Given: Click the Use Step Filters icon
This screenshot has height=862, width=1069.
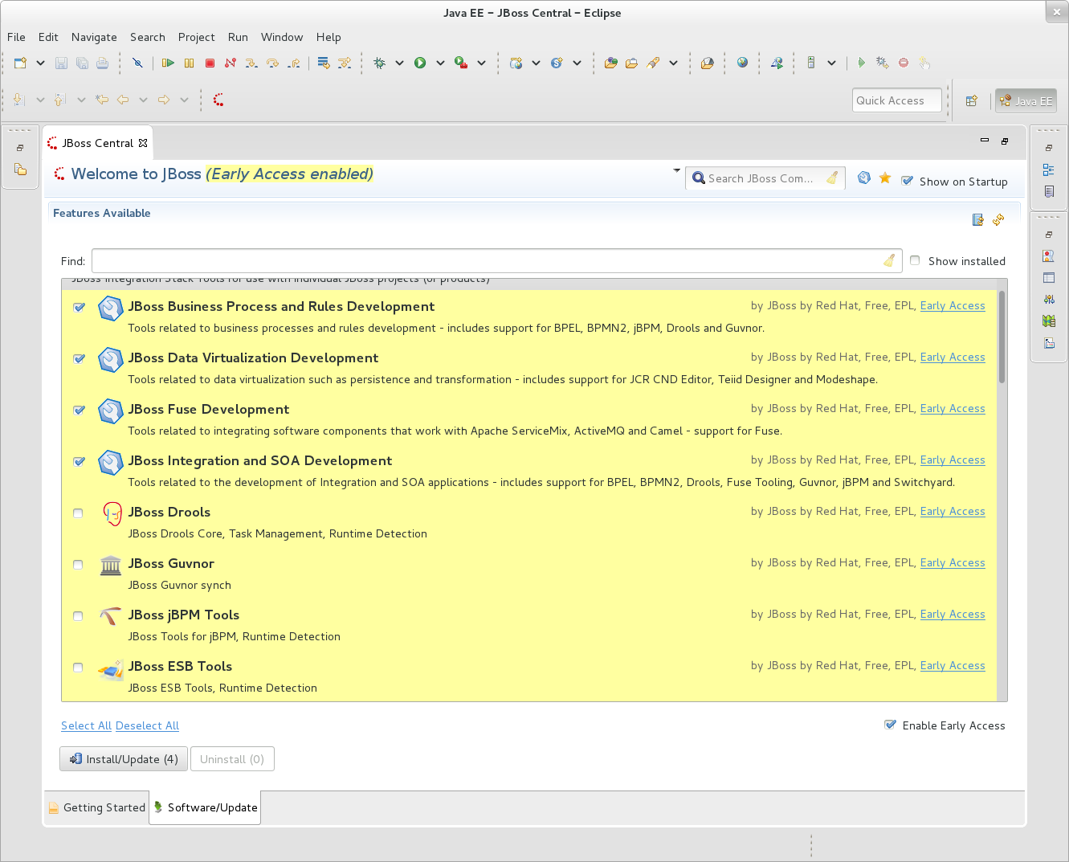Looking at the screenshot, I should click(x=345, y=63).
